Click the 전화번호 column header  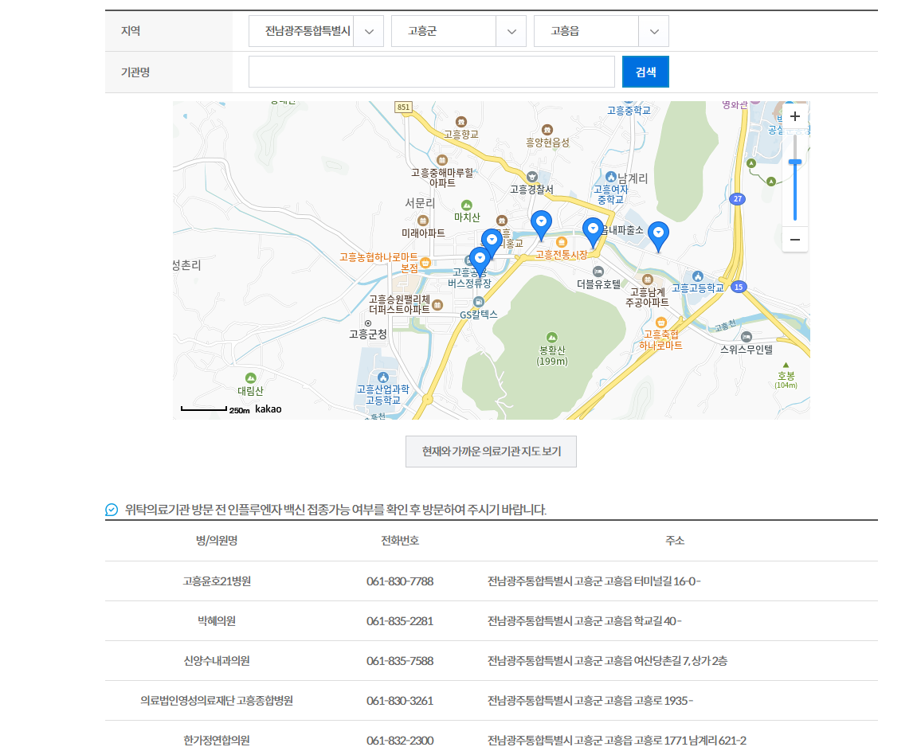pos(400,540)
